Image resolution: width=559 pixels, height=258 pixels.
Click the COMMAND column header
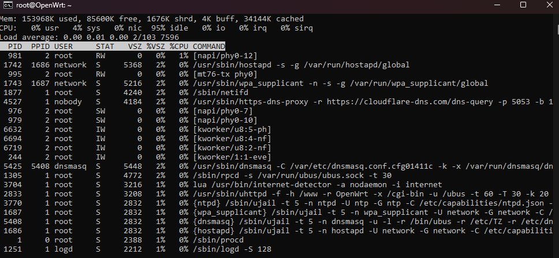click(x=209, y=47)
